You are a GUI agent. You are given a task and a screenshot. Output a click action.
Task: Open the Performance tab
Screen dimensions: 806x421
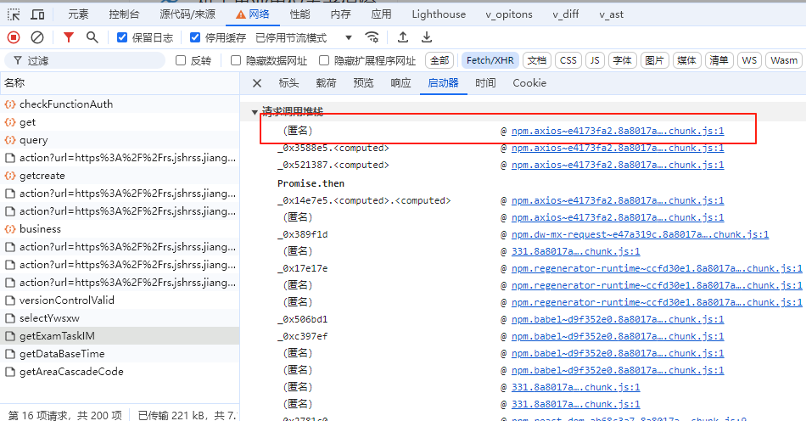click(299, 14)
